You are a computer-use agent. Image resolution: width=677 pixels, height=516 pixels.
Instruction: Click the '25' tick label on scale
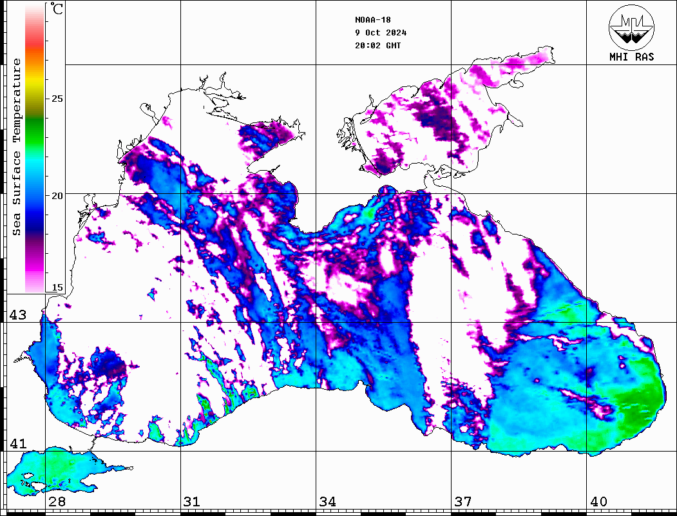57,99
